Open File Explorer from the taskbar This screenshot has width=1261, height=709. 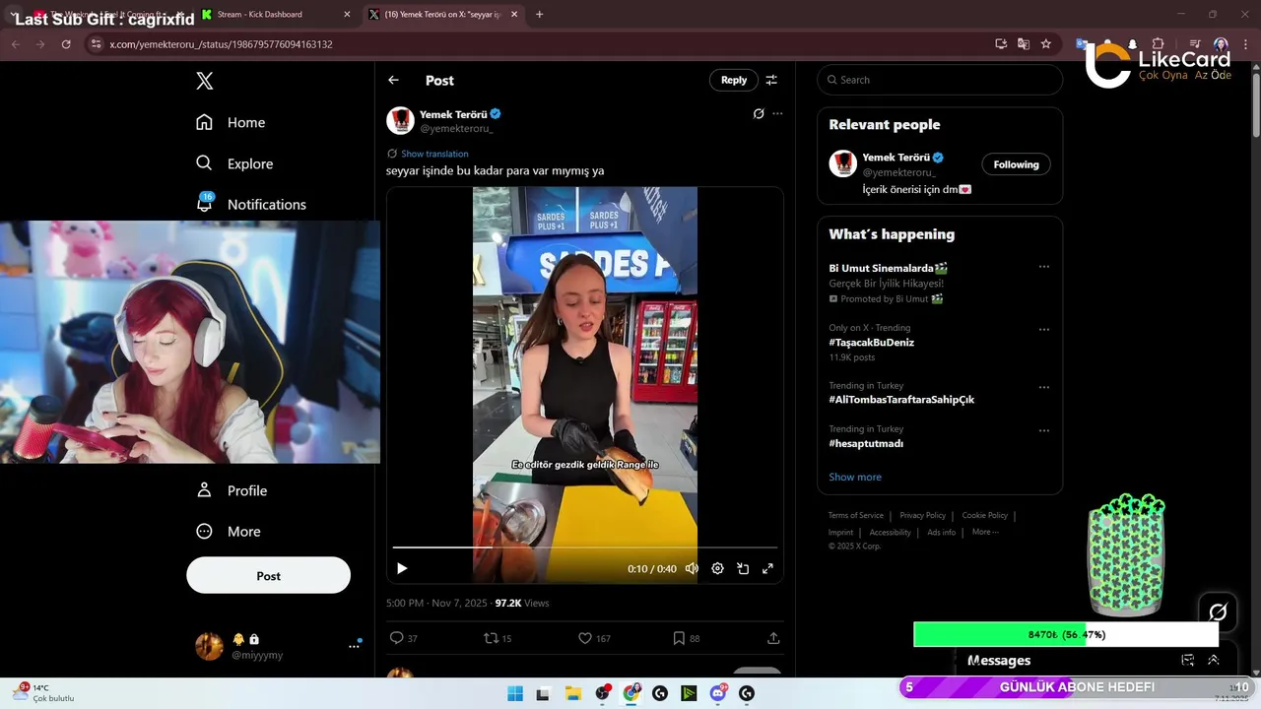572,693
